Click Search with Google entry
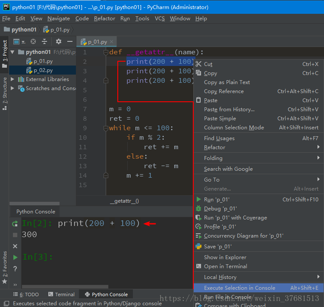Viewport: 324px width, 307px height. pos(258,169)
